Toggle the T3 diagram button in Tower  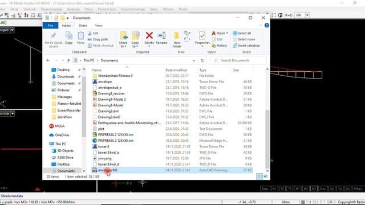point(290,188)
